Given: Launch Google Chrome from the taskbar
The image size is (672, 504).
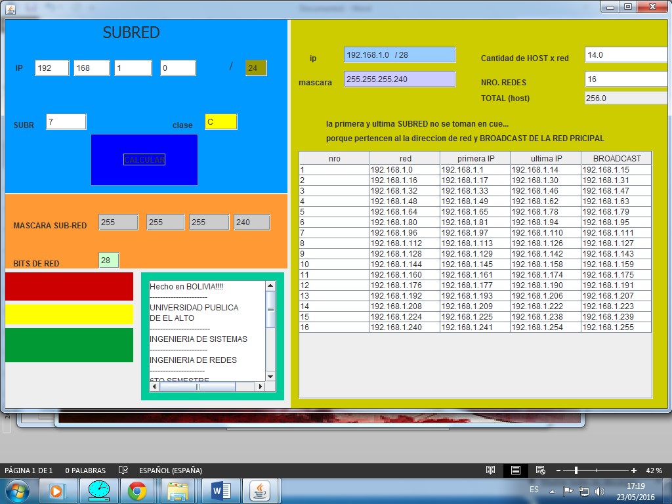Looking at the screenshot, I should (x=139, y=490).
